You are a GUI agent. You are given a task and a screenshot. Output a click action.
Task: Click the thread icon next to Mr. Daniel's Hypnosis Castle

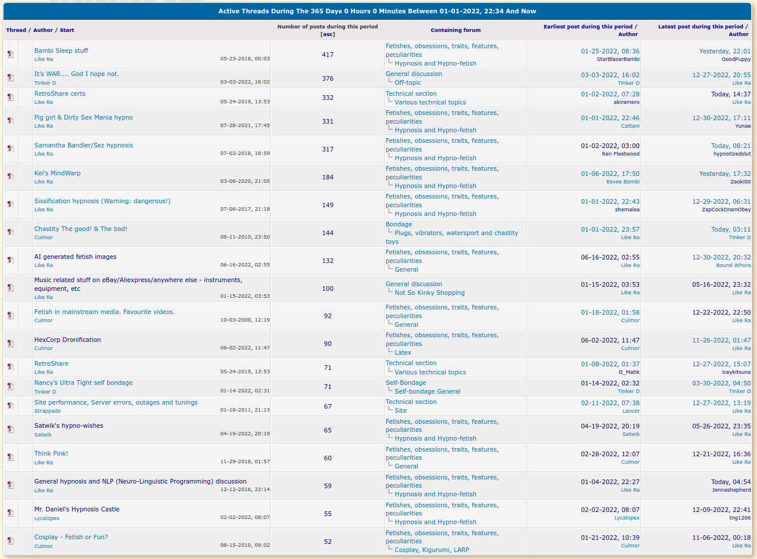coord(10,513)
